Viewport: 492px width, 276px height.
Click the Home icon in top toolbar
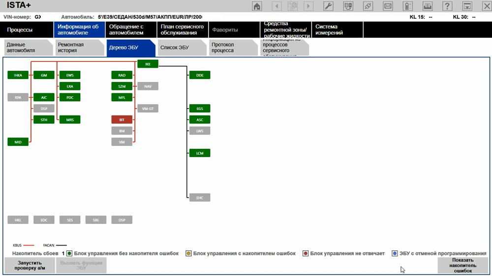pyautogui.click(x=257, y=6)
